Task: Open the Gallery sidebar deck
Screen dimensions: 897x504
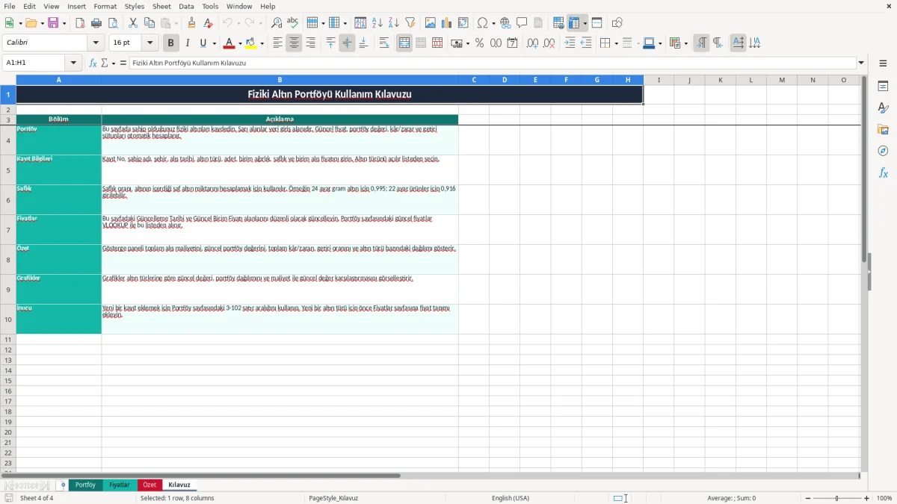Action: [x=883, y=130]
